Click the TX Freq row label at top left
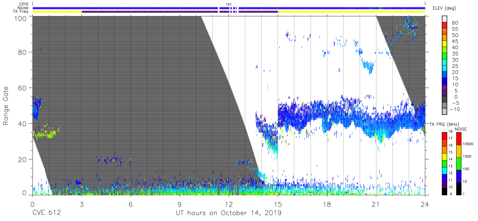Screen dimensions: 478x221 pos(21,11)
